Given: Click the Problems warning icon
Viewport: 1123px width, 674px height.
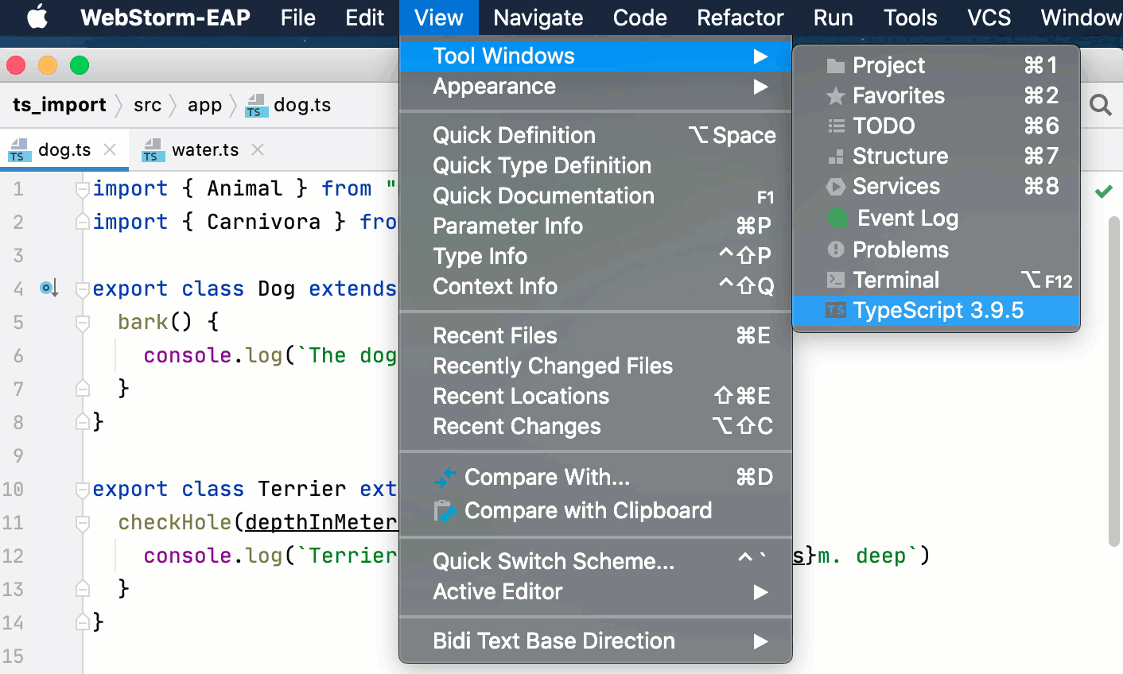Looking at the screenshot, I should pyautogui.click(x=835, y=250).
